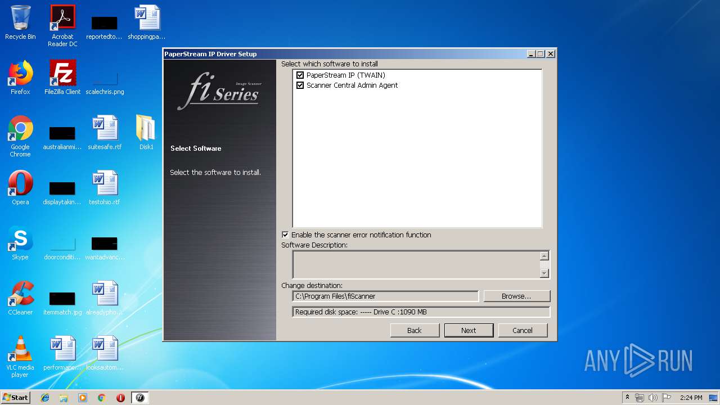720x405 pixels.
Task: Close the PaperStream IP Driver Setup window
Action: (x=551, y=54)
